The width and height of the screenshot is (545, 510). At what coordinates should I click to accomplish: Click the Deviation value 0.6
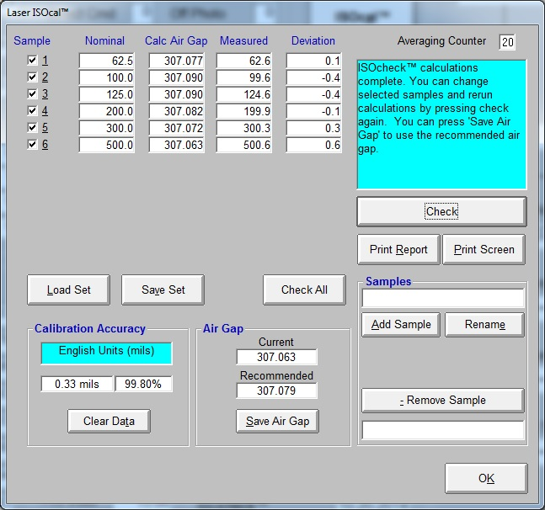pyautogui.click(x=314, y=145)
